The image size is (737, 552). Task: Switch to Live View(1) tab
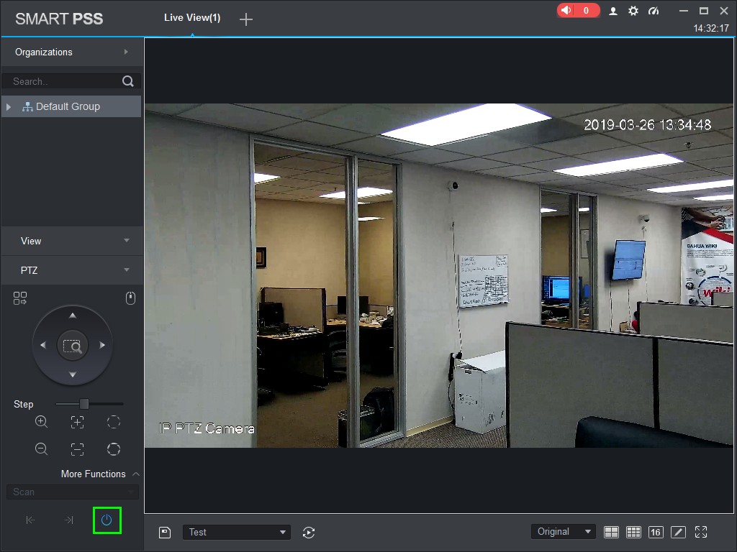[x=192, y=18]
